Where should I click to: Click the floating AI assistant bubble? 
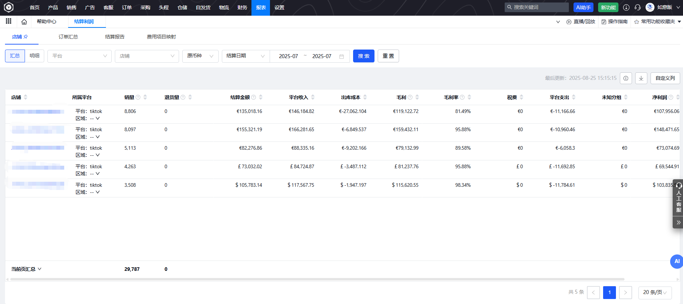pyautogui.click(x=676, y=261)
